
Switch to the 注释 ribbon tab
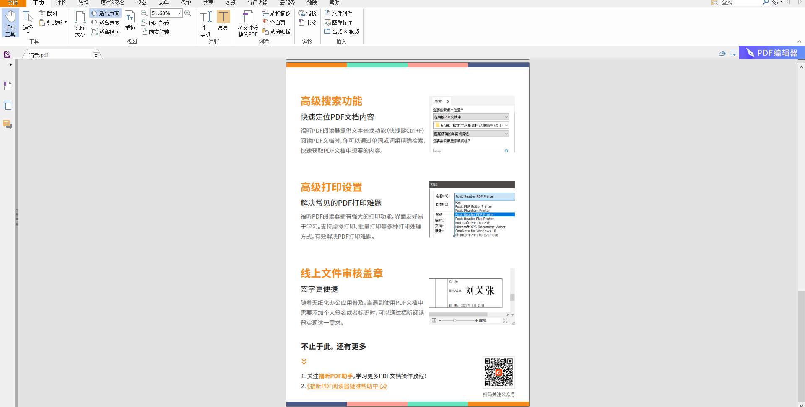pyautogui.click(x=61, y=3)
